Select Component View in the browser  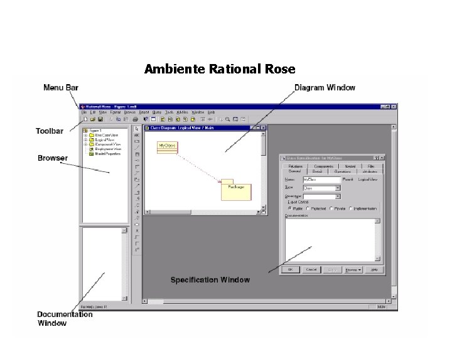click(x=108, y=144)
